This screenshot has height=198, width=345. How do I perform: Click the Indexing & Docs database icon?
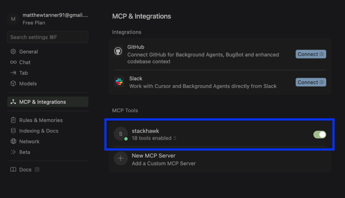[x=13, y=131]
